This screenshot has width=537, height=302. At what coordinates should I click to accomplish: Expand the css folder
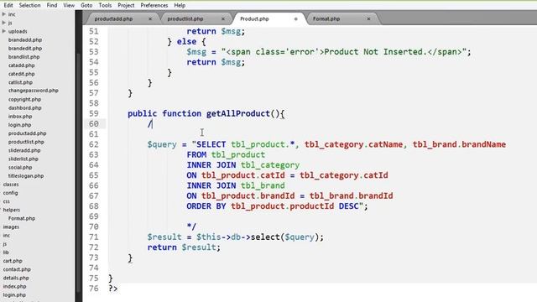[x=7, y=201]
